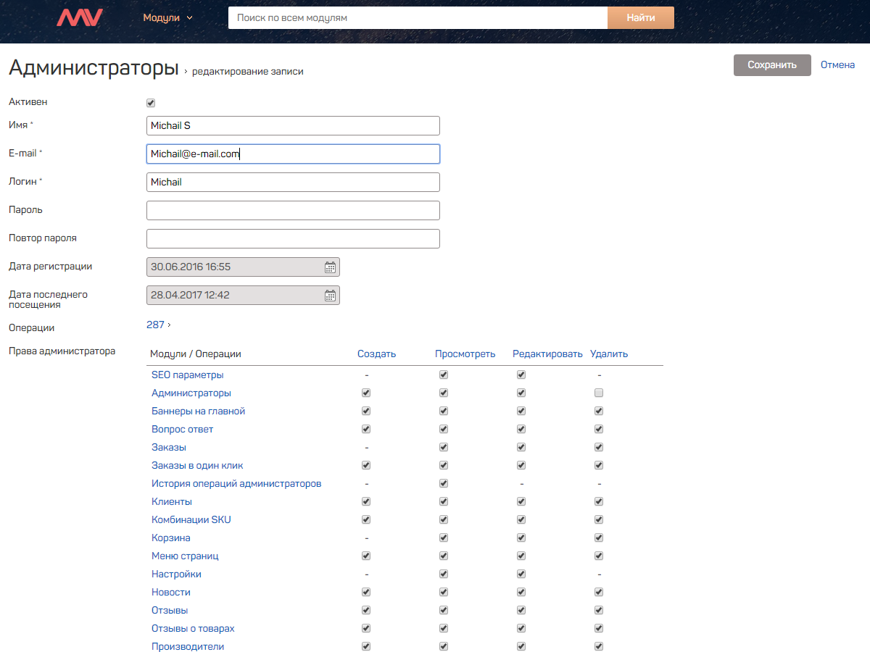The image size is (870, 652).
Task: Click into the Пароль input field
Action: pos(293,211)
